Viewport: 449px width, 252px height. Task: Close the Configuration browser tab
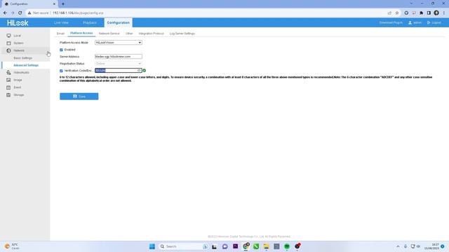tap(54, 4)
